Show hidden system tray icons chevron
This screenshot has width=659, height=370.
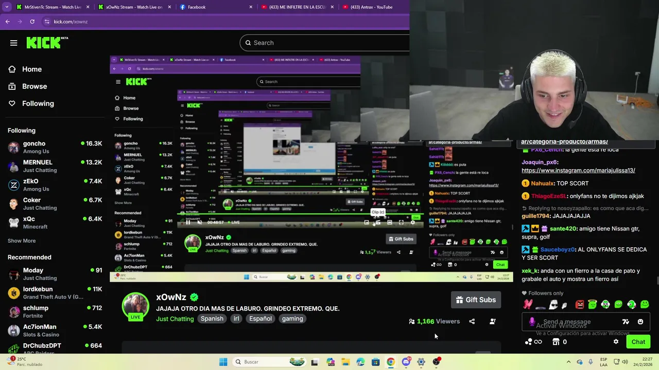(568, 362)
